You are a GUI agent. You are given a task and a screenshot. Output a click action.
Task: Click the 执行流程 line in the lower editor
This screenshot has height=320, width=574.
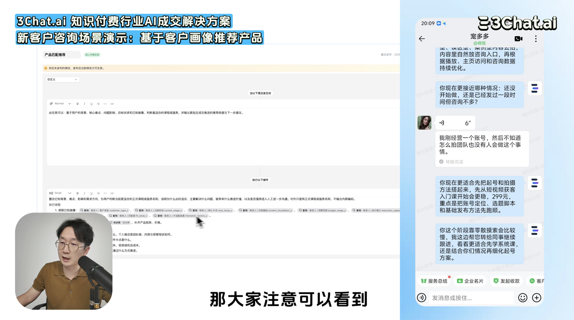tap(55, 204)
